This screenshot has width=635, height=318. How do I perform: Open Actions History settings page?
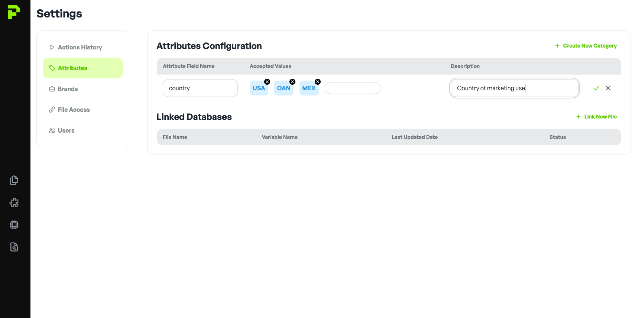click(x=80, y=47)
